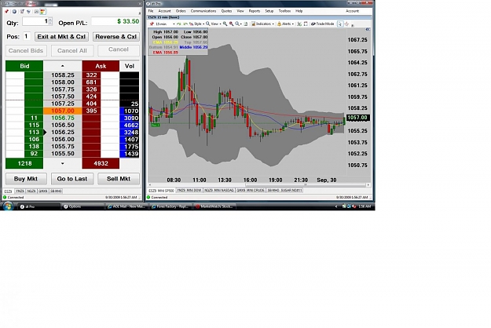Open the Toolbox menu
The width and height of the screenshot is (491, 328).
point(284,11)
